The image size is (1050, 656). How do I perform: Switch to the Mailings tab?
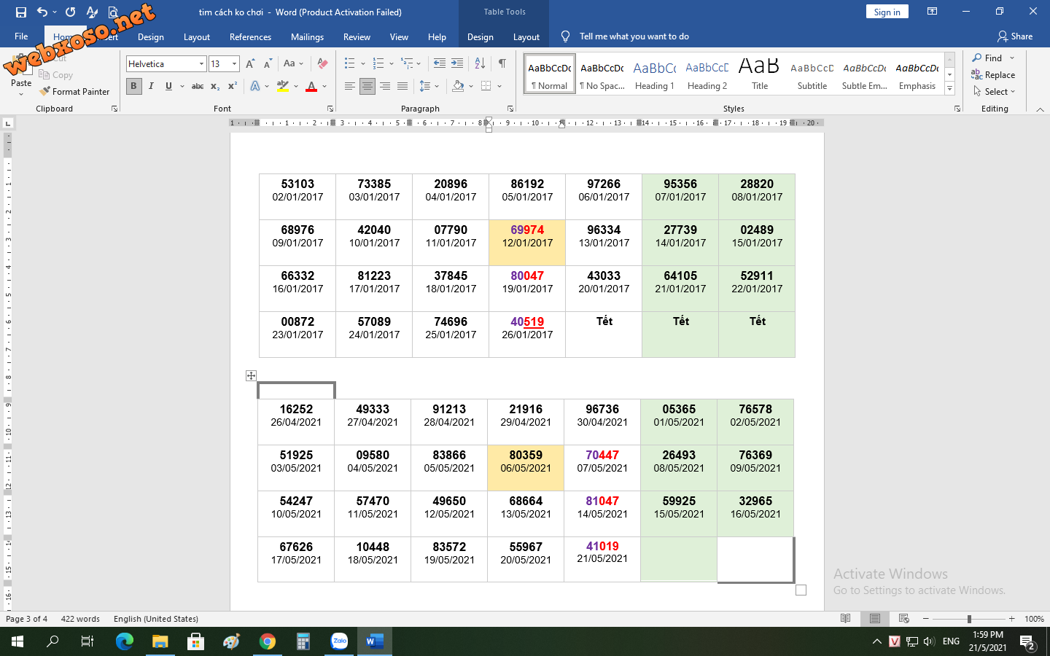pos(307,37)
